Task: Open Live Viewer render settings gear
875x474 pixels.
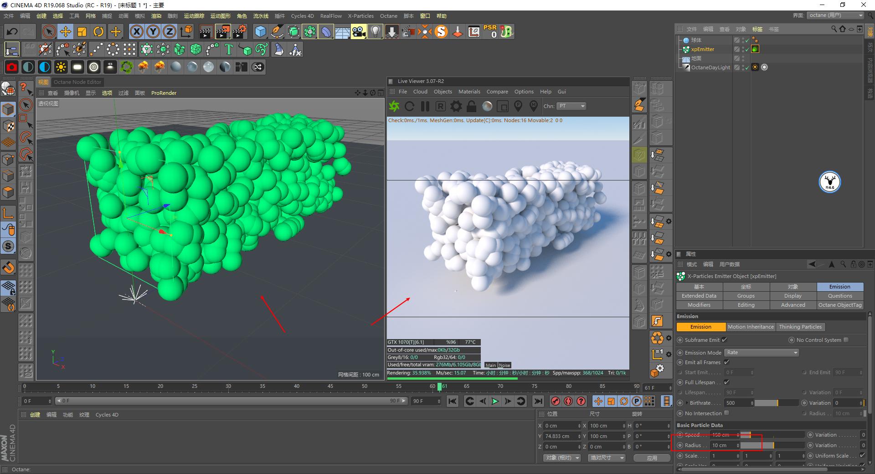Action: pyautogui.click(x=456, y=106)
